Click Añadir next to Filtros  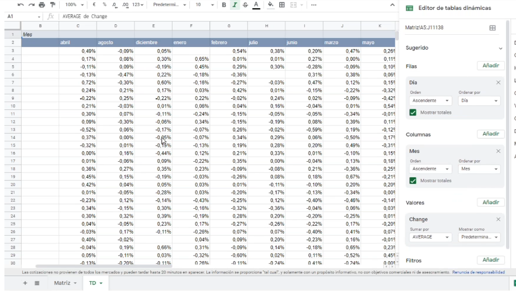[491, 260]
